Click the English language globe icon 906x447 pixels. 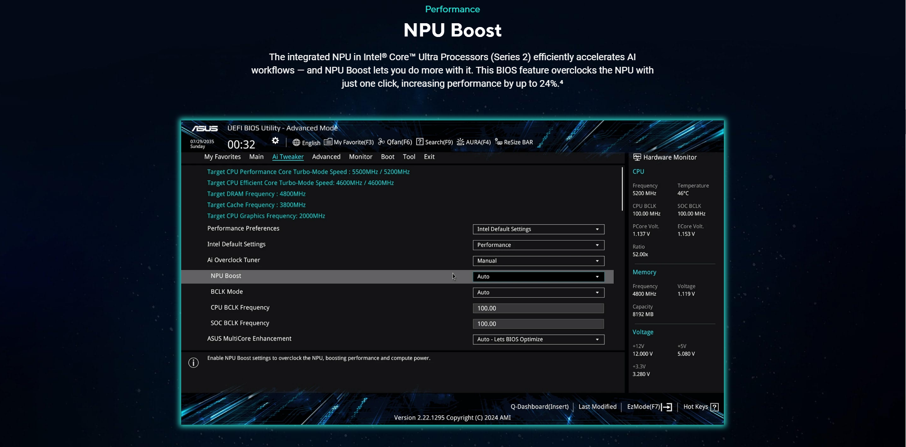click(x=296, y=143)
